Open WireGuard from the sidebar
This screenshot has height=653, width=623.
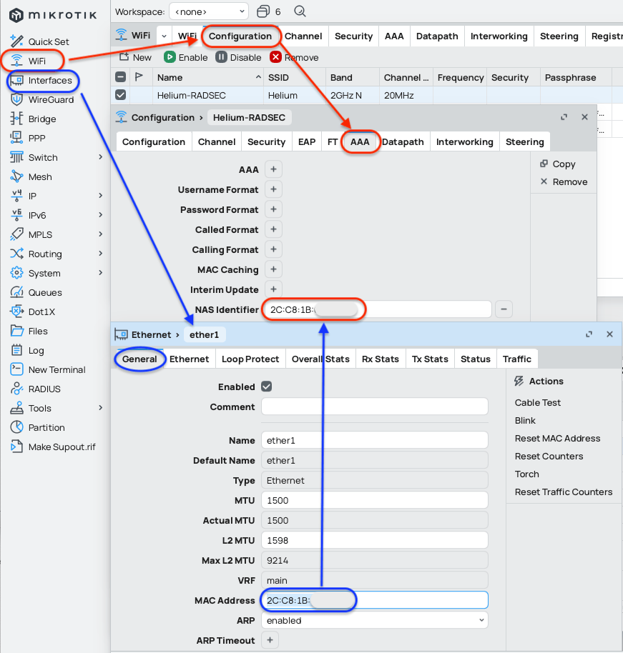(50, 100)
